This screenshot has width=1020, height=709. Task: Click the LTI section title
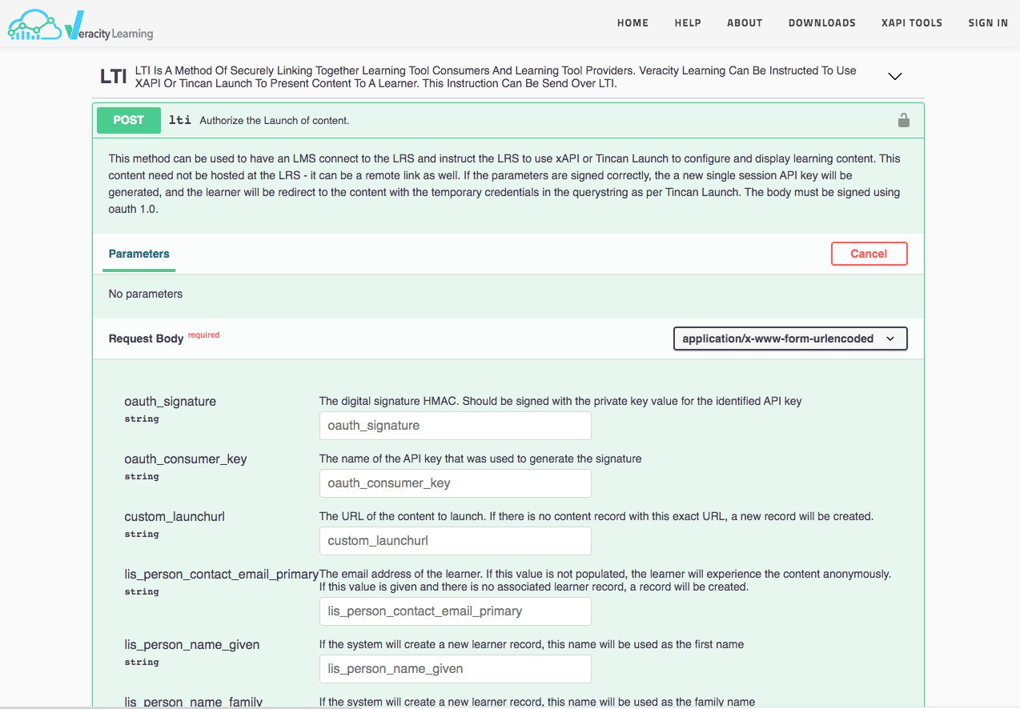pyautogui.click(x=113, y=77)
